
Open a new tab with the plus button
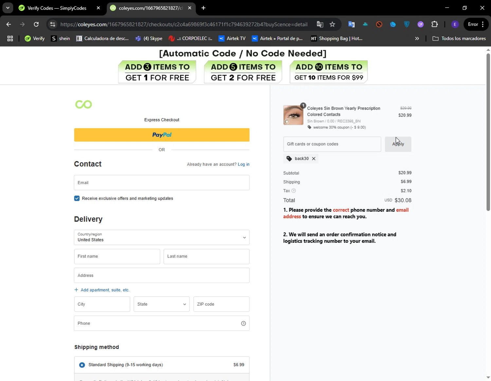(x=203, y=8)
